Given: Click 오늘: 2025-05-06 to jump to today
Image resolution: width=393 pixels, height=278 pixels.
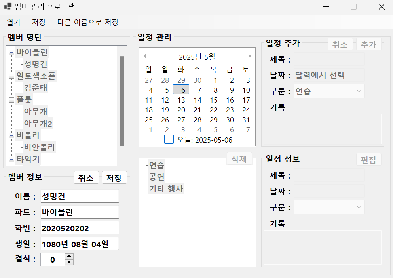Looking at the screenshot, I should [205, 140].
